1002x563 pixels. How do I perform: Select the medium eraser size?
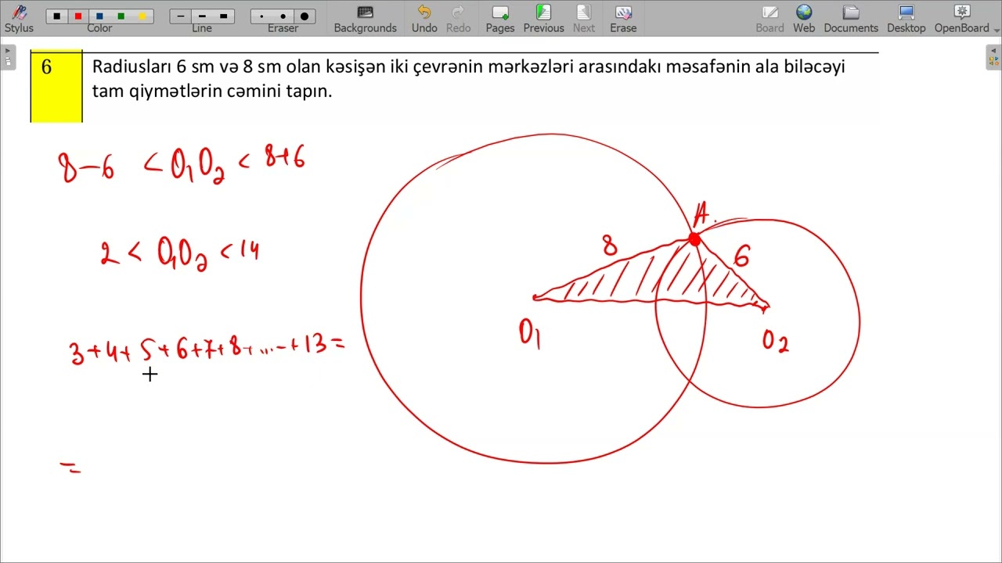[283, 16]
